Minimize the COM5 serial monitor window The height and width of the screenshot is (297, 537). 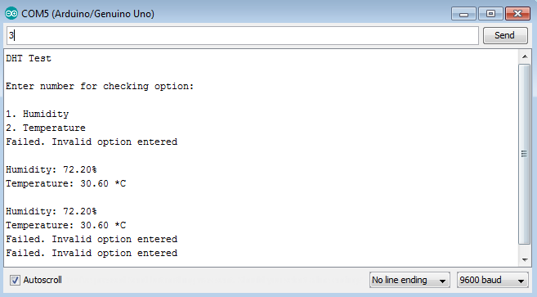(463, 14)
